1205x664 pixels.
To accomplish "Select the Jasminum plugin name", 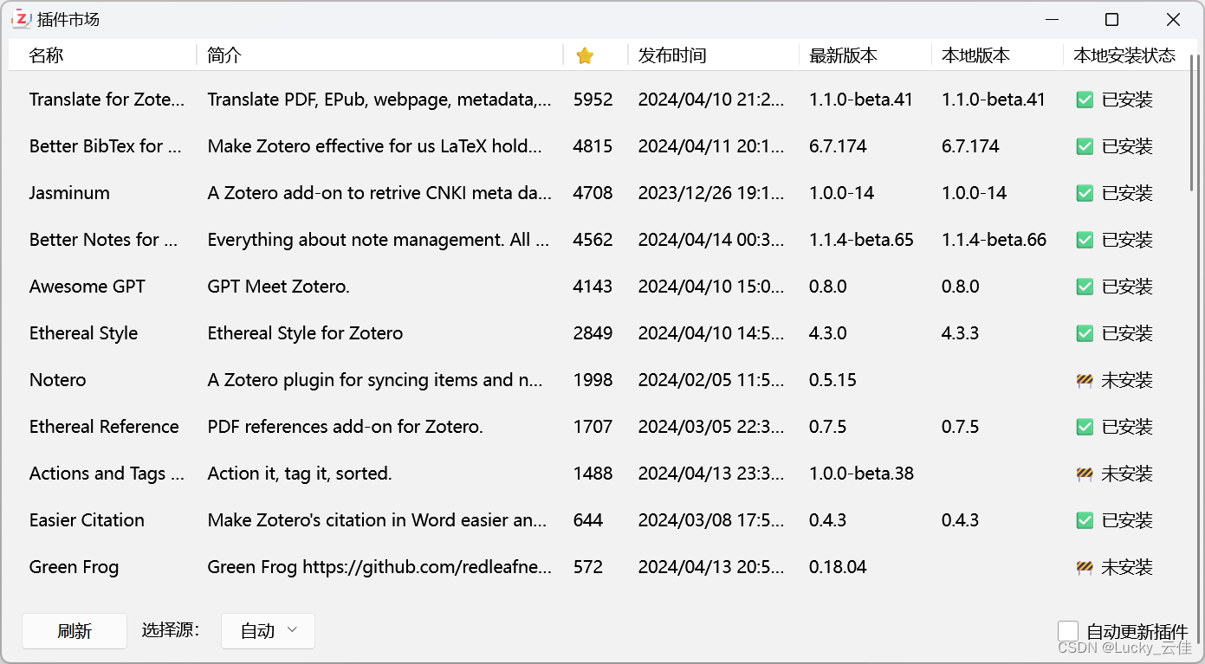I will tap(69, 193).
